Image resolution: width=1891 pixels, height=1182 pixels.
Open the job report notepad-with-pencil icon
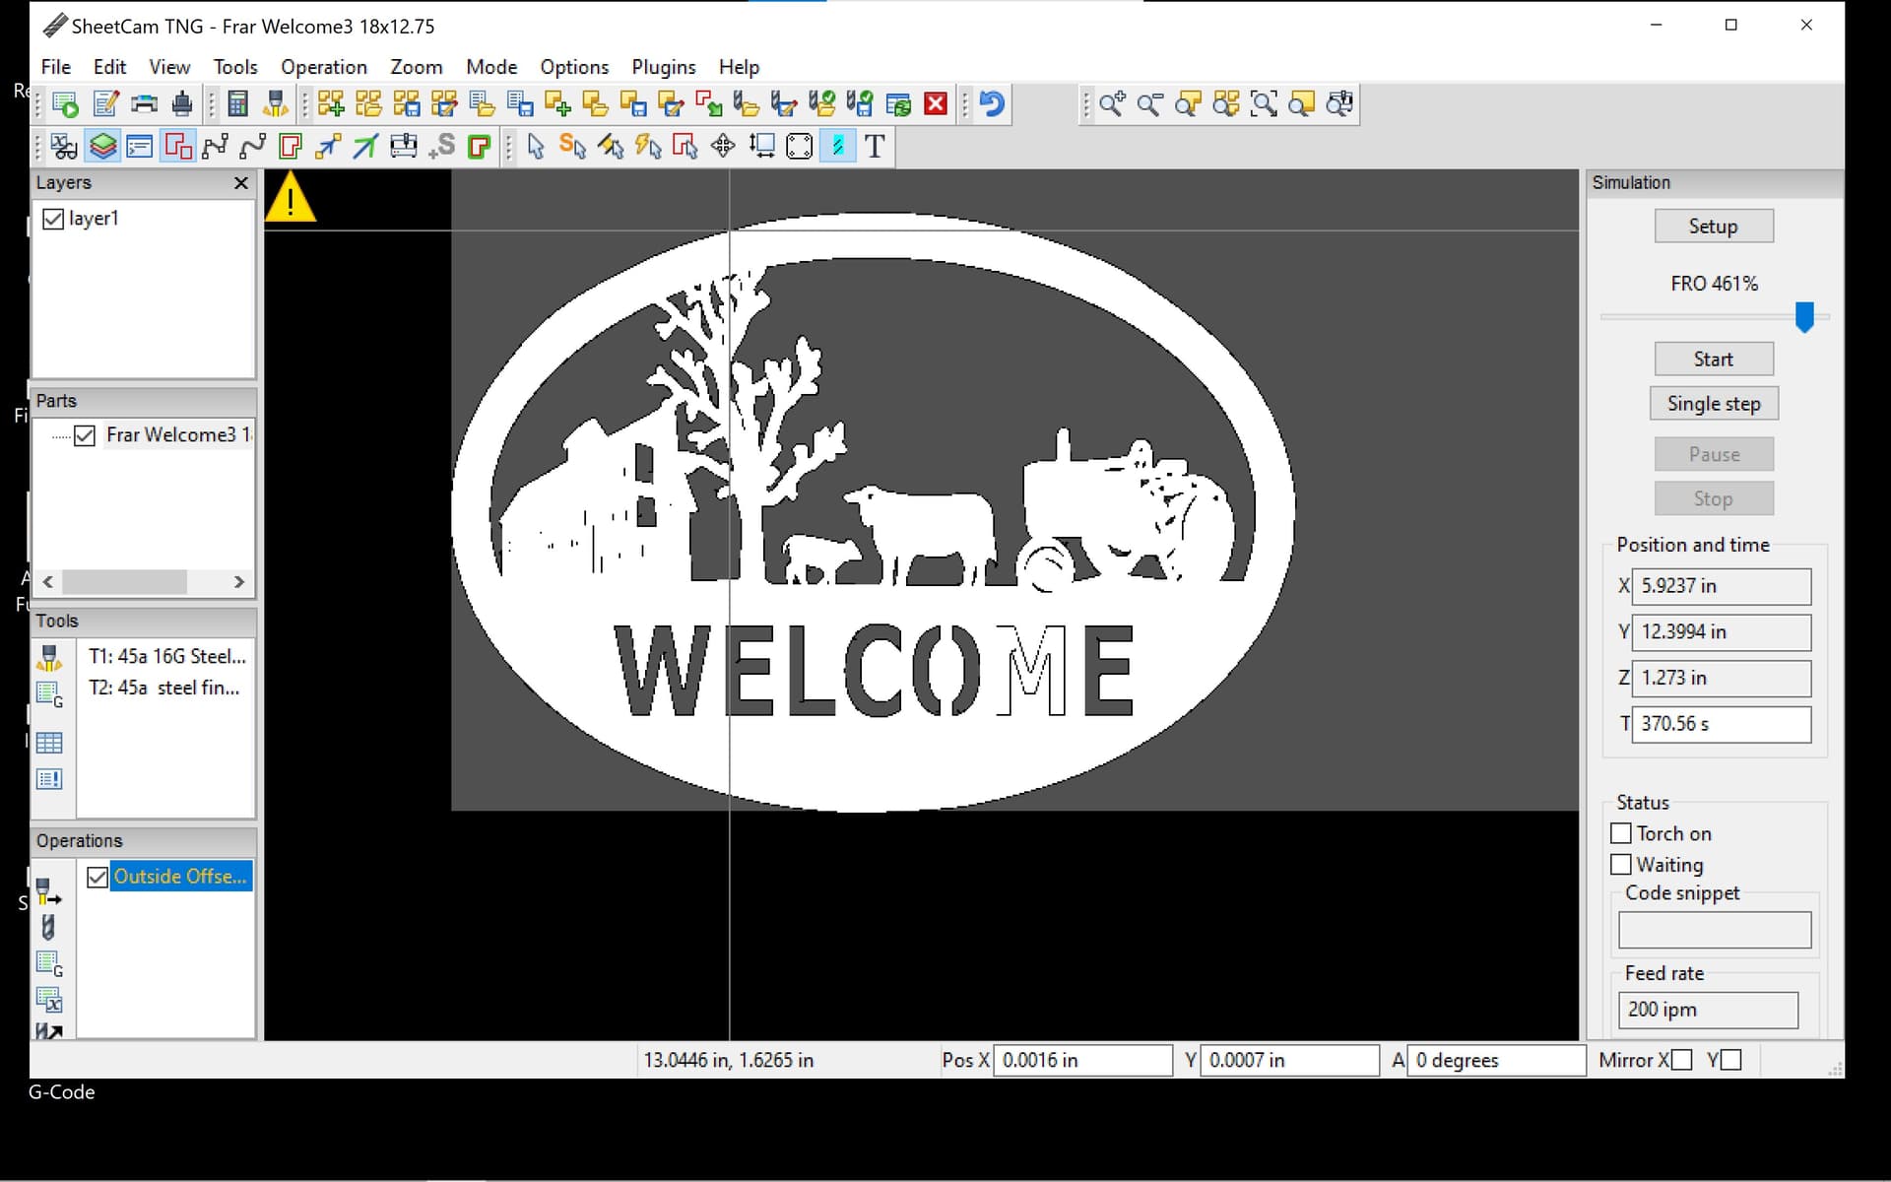[x=105, y=104]
